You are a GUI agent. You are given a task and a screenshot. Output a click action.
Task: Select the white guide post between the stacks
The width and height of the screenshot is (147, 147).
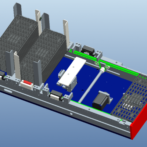pos(38,23)
